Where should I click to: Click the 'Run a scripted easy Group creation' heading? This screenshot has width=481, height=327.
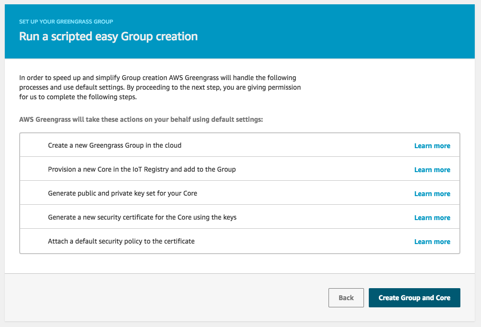pyautogui.click(x=108, y=36)
